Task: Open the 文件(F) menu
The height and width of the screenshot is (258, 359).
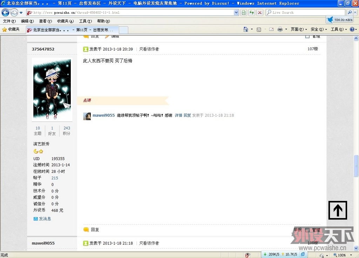Action: tap(9, 21)
